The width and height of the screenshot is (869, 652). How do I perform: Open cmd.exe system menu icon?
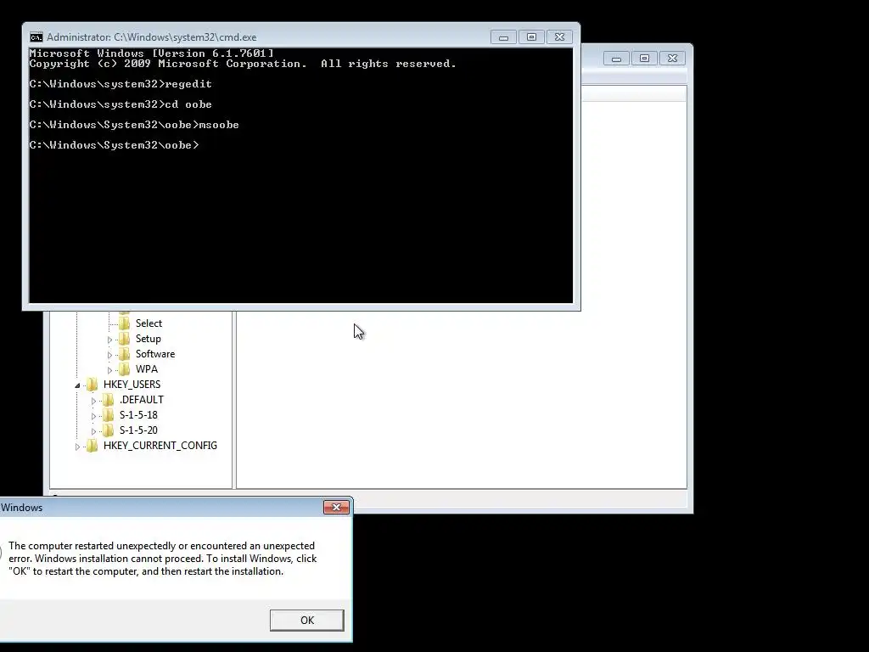[x=36, y=37]
